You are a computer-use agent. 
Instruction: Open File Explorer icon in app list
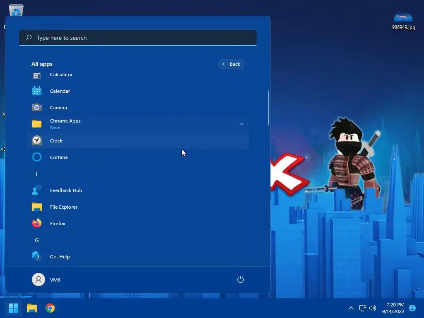(37, 207)
